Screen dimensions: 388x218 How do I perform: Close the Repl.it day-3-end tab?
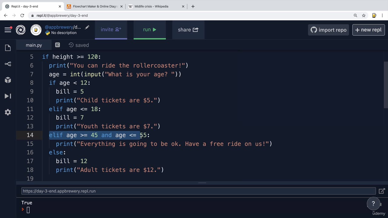(60, 6)
